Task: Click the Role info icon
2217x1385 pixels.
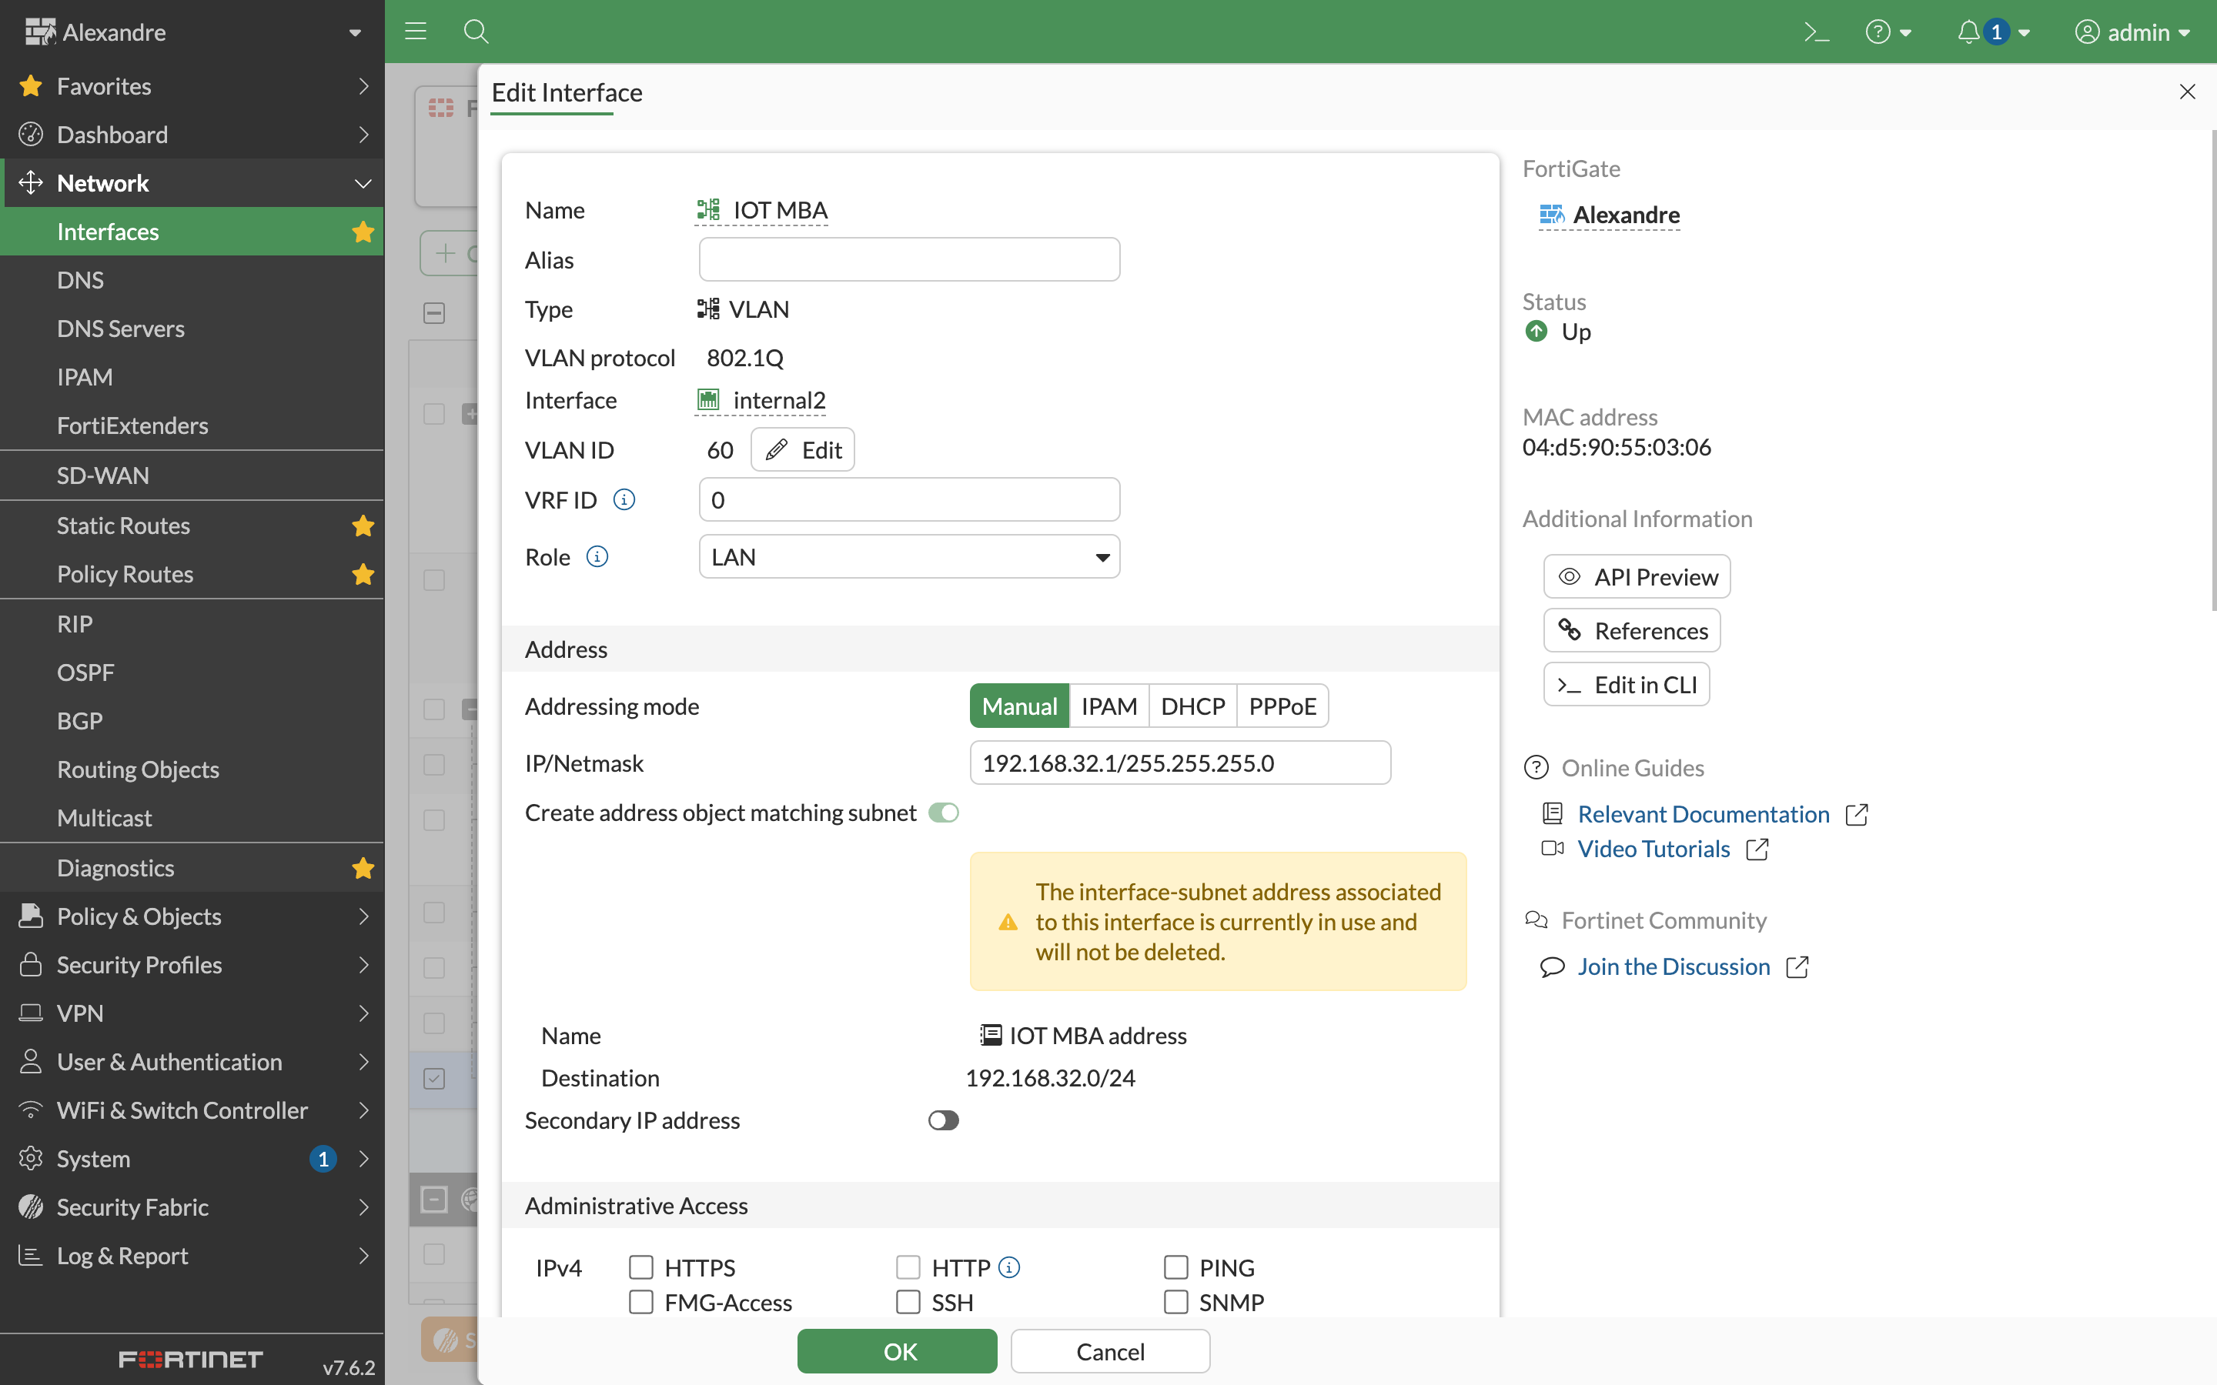Action: 597,556
